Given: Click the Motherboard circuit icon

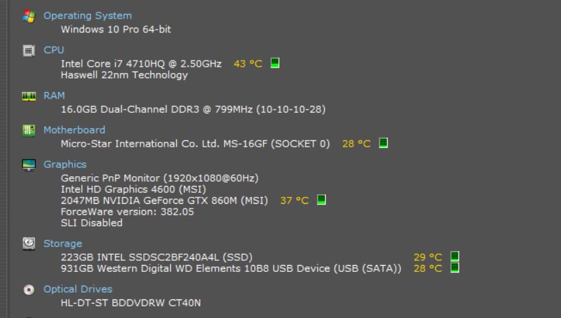Looking at the screenshot, I should tap(29, 131).
